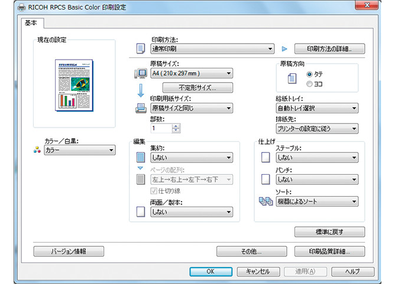The image size is (395, 284).
Task: Open the 原稿サイズ A4 dropdown
Action: point(192,73)
